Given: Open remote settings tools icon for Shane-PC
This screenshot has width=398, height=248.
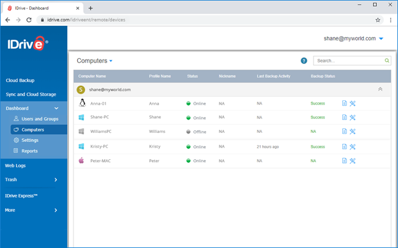Looking at the screenshot, I should (x=352, y=118).
